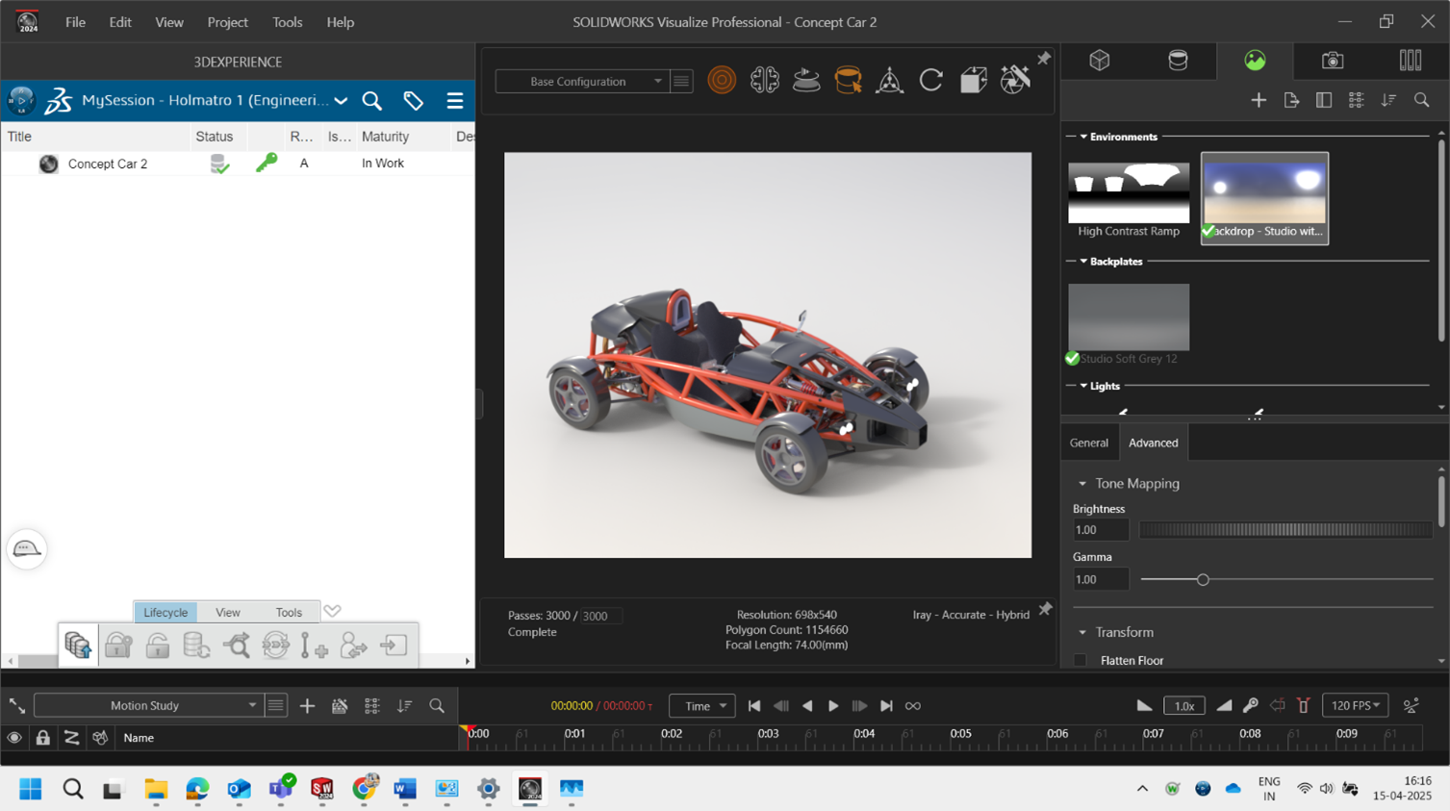Viewport: 1450px width, 811px height.
Task: Open the Libraries tab icon
Action: pyautogui.click(x=1410, y=61)
